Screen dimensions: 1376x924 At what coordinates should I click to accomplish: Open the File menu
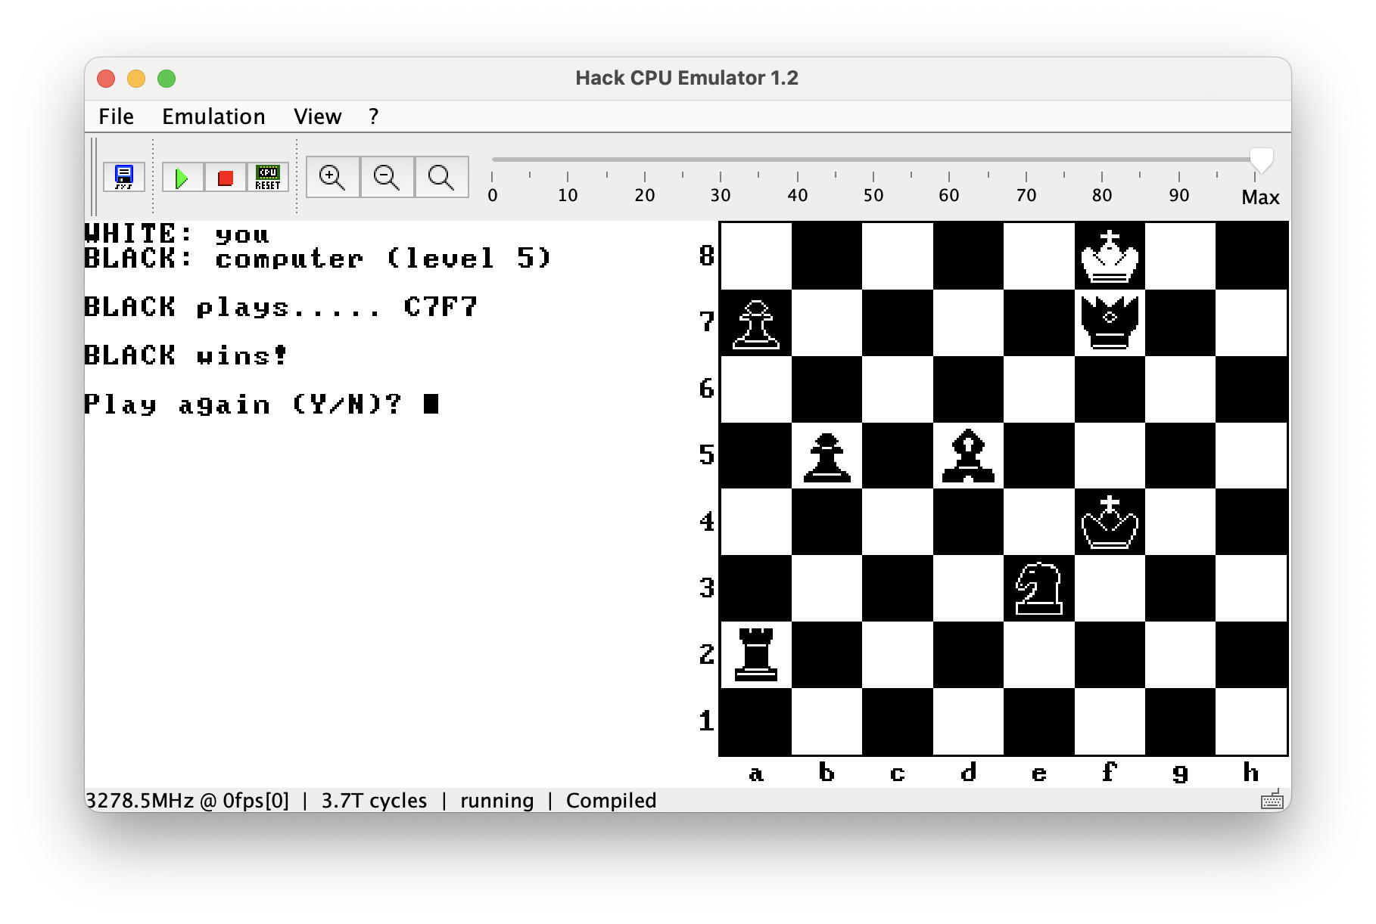(x=116, y=116)
